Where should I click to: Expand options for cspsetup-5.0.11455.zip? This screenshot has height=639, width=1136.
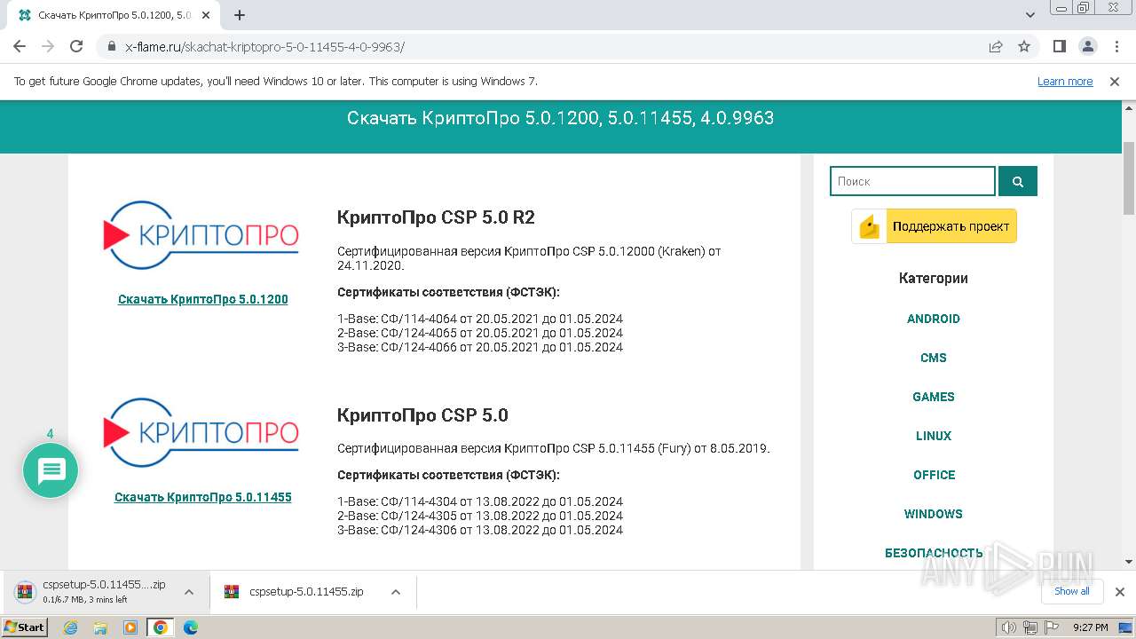(396, 592)
